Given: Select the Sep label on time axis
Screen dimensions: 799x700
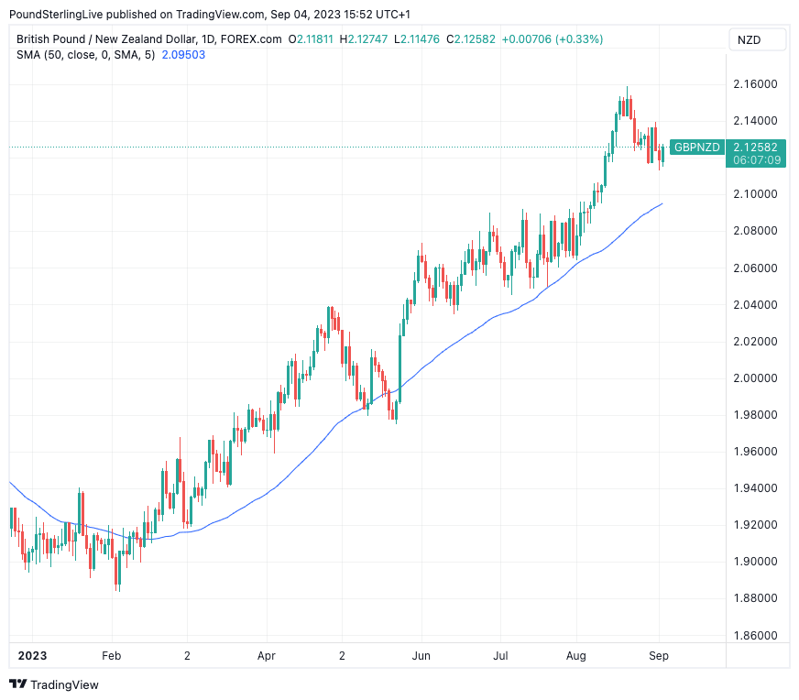Looking at the screenshot, I should 660,656.
